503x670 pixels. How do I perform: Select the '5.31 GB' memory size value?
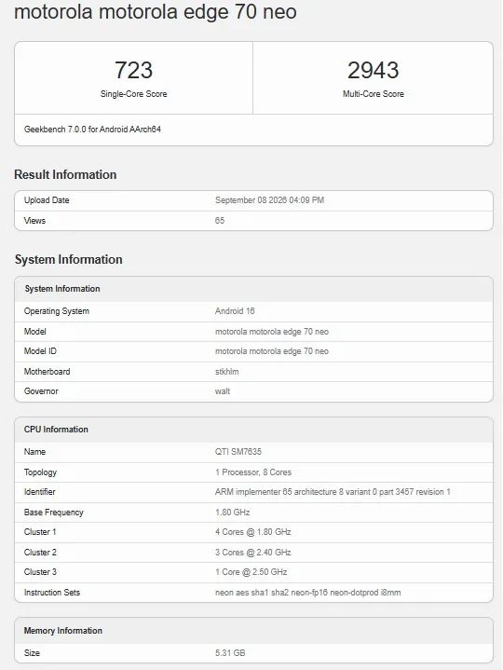[230, 653]
